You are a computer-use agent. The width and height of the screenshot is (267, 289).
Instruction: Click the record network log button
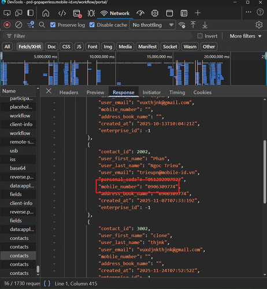pyautogui.click(x=7, y=25)
